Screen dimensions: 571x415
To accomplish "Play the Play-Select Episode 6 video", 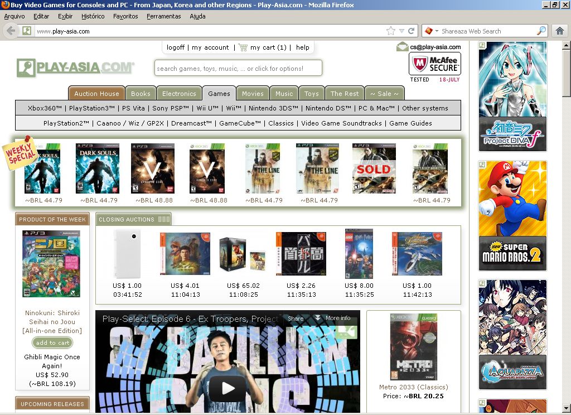I will click(x=227, y=388).
